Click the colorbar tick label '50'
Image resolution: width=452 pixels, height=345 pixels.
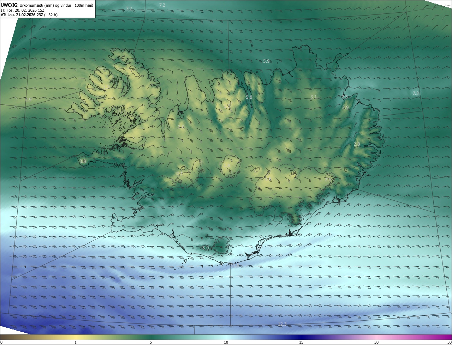pyautogui.click(x=449, y=342)
